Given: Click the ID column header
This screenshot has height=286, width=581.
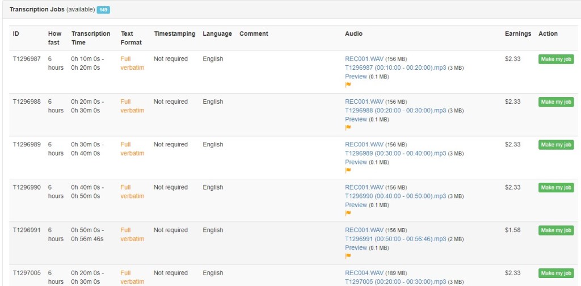Looking at the screenshot, I should click(x=16, y=33).
